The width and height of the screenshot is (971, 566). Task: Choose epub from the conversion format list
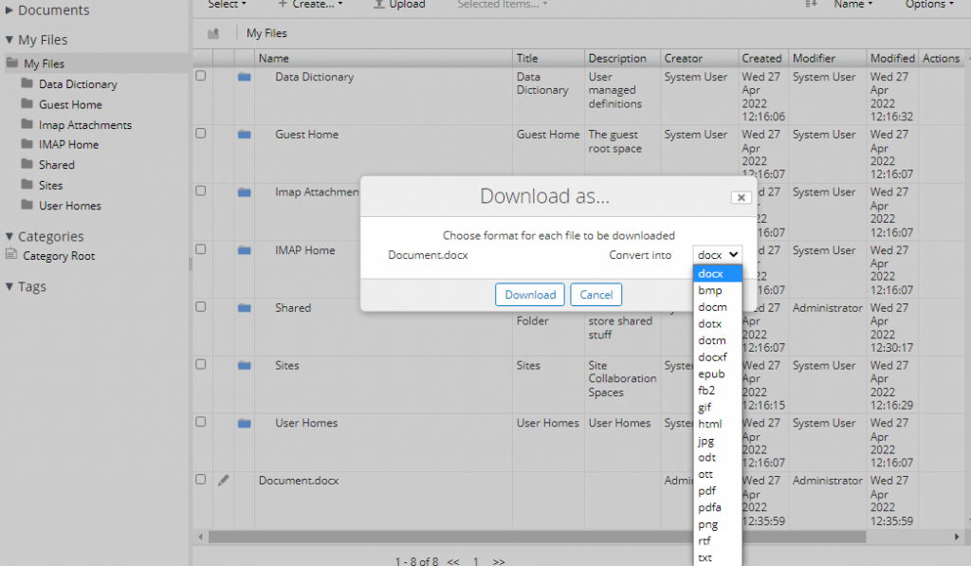[709, 374]
